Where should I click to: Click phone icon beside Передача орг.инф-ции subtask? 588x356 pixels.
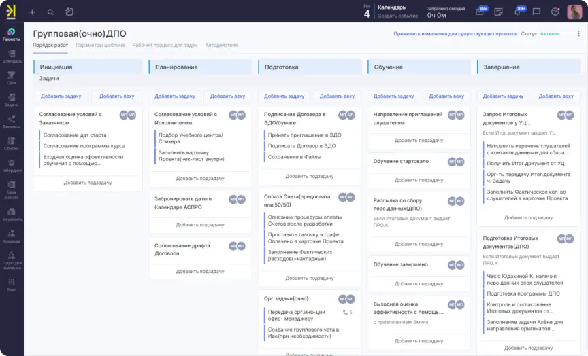click(345, 313)
